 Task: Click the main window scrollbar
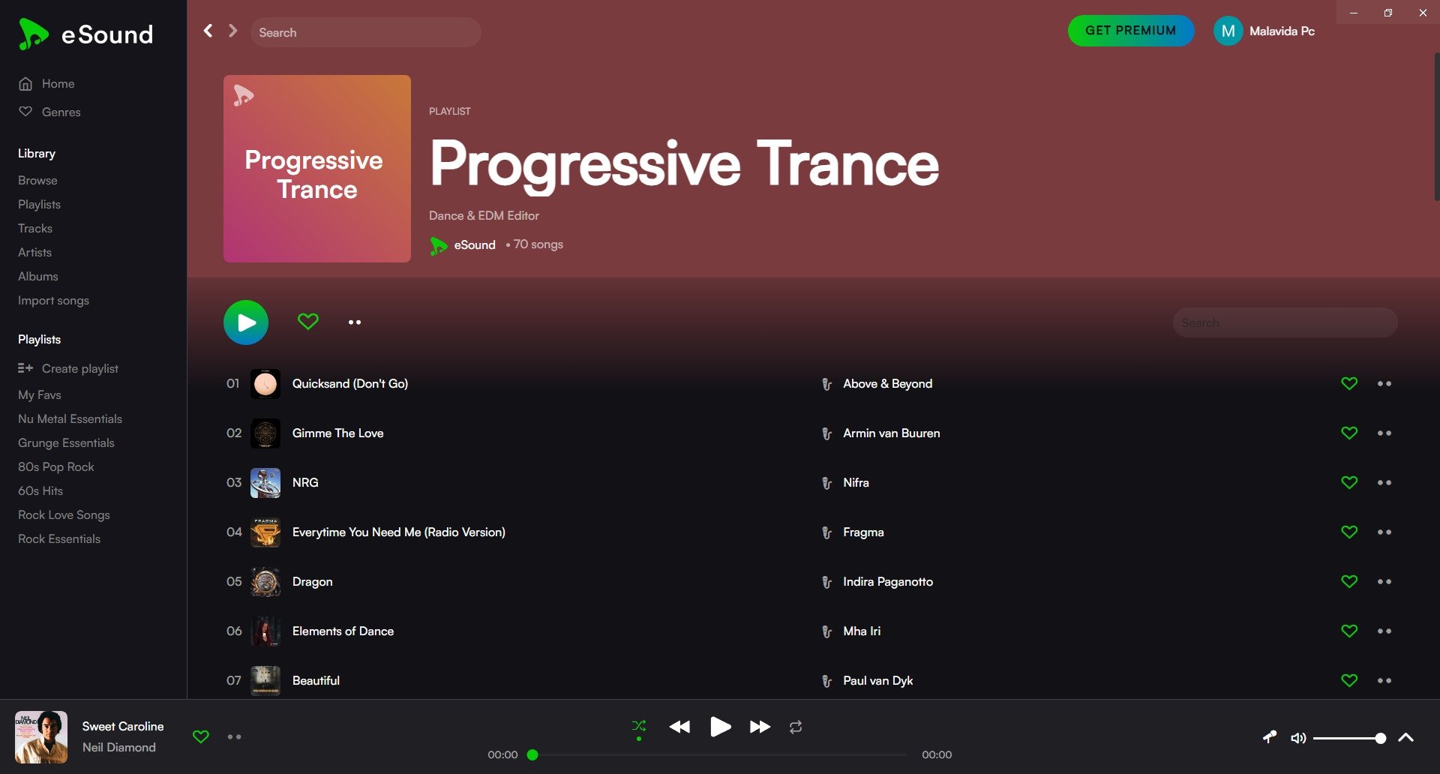1436,126
